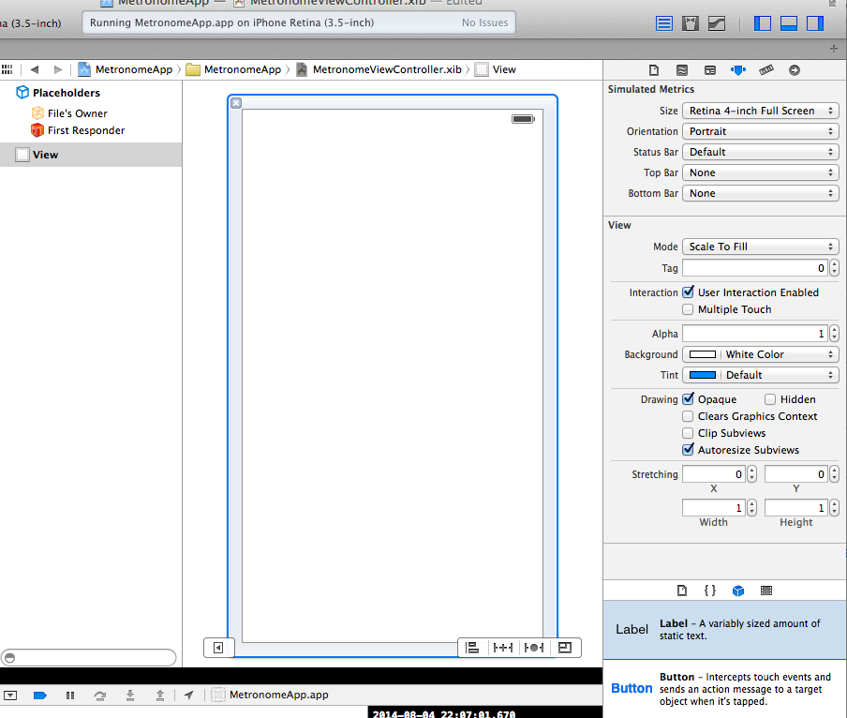Viewport: 847px width, 718px height.
Task: Hide the Utilities right panel
Action: pos(814,23)
